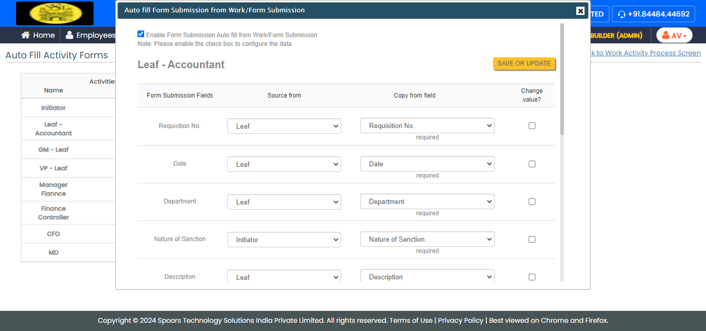Image resolution: width=706 pixels, height=331 pixels.
Task: Click the Home icon in navbar
Action: (25, 35)
